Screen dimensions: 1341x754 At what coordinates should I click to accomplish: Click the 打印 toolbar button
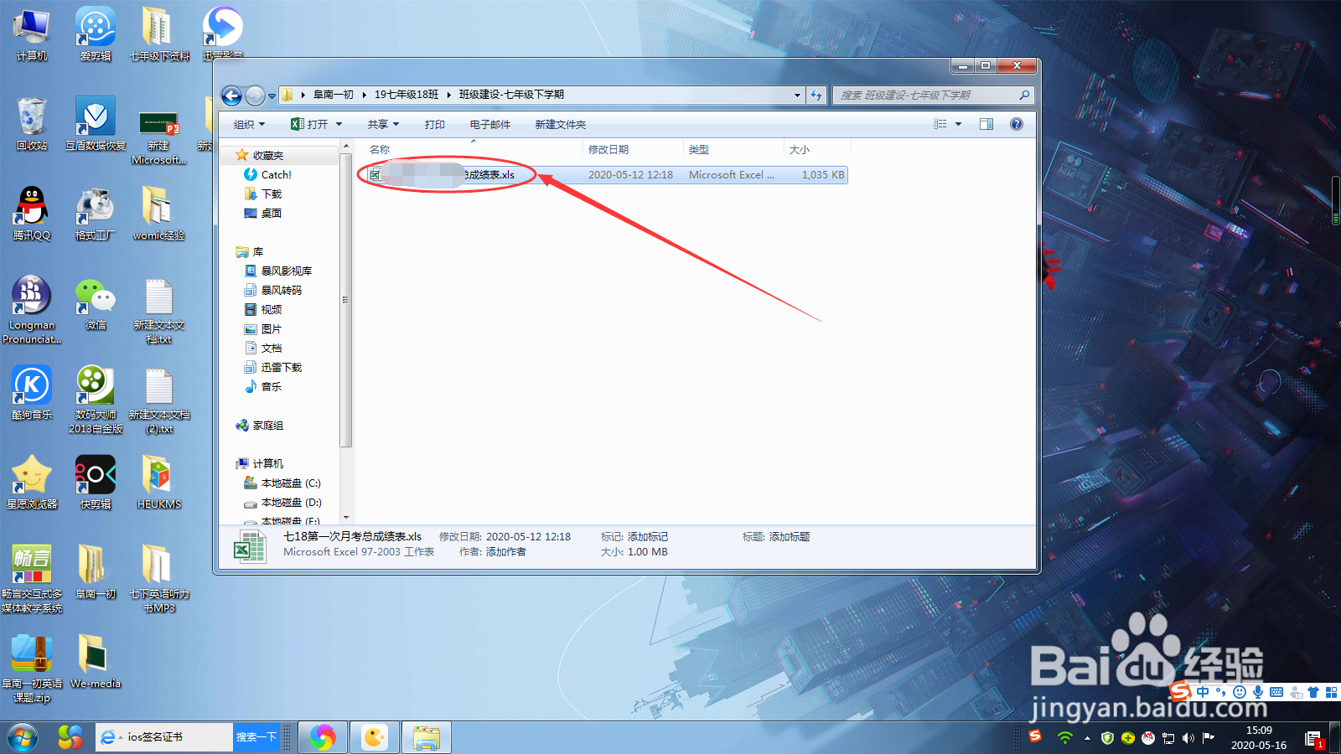[x=435, y=124]
